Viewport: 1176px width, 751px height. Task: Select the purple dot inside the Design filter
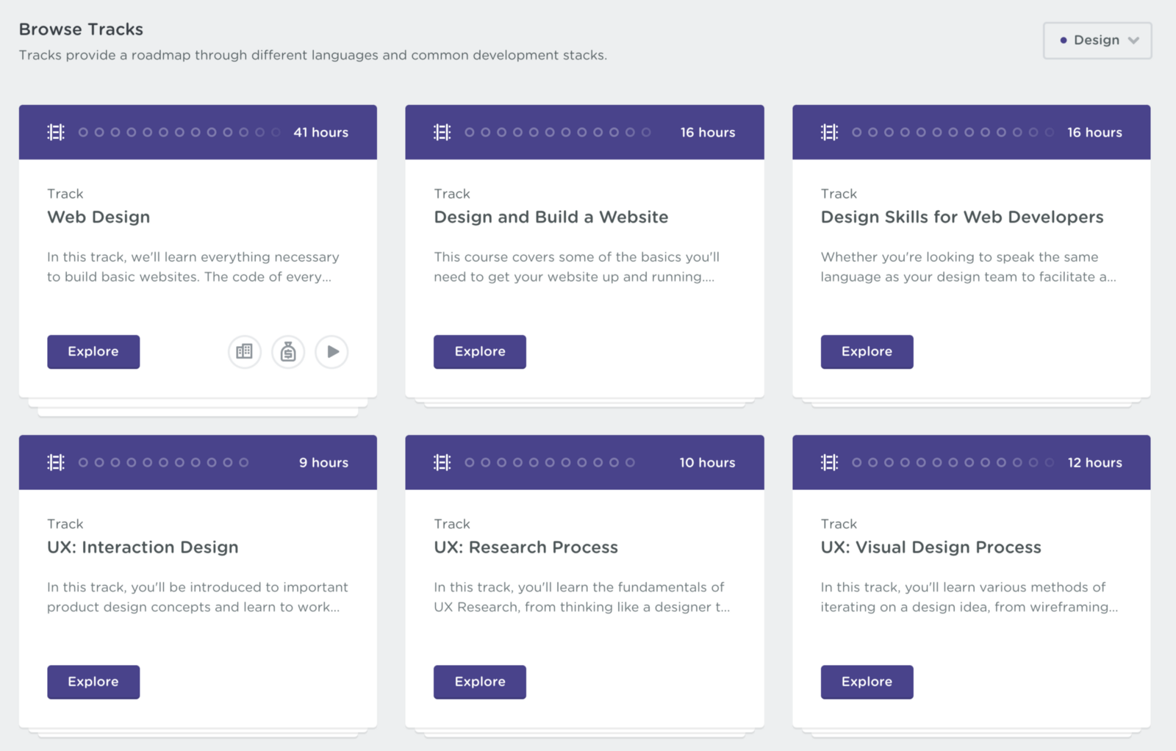[x=1064, y=40]
